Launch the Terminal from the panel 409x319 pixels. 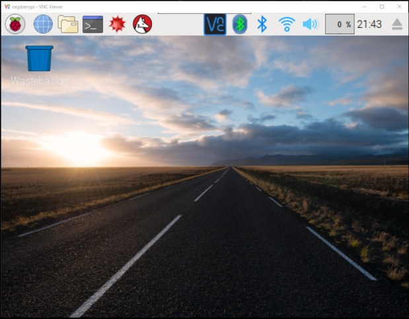coord(93,24)
